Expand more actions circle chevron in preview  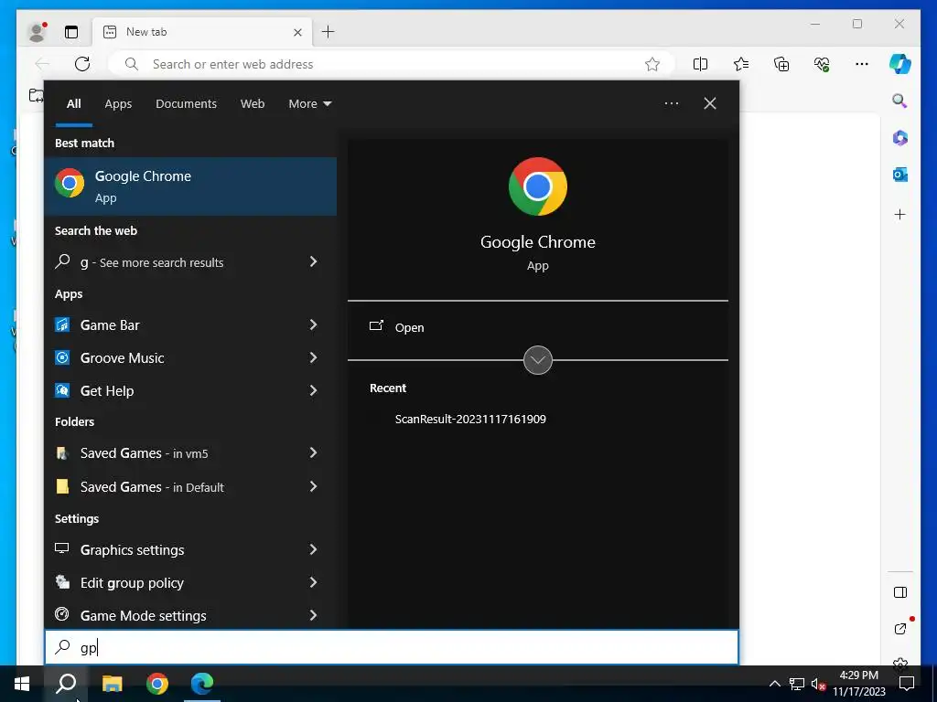tap(538, 360)
